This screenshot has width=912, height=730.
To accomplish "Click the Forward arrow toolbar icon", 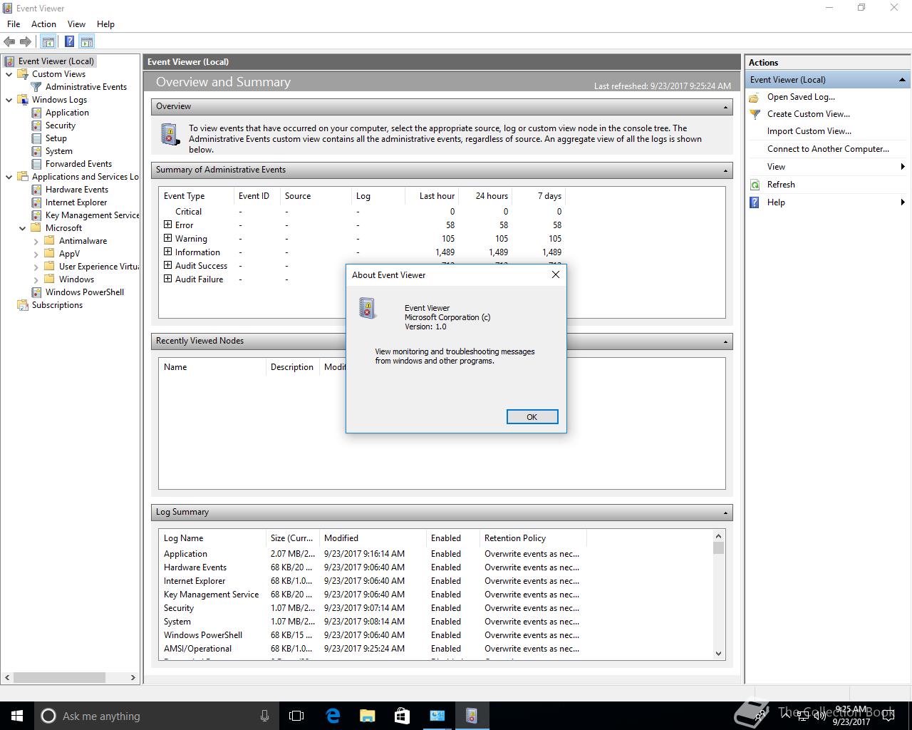I will coord(26,42).
